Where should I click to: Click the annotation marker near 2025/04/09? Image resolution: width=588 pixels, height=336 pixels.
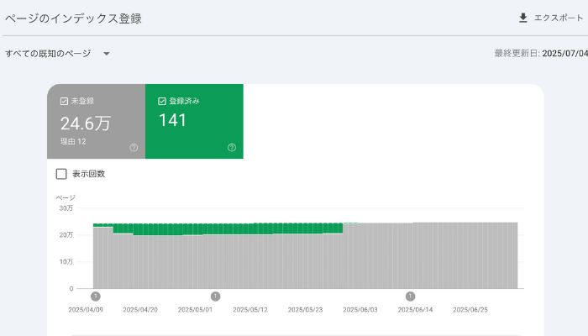96,297
